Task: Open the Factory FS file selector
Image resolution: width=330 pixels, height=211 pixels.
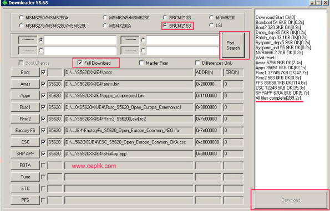Action: tap(25, 131)
